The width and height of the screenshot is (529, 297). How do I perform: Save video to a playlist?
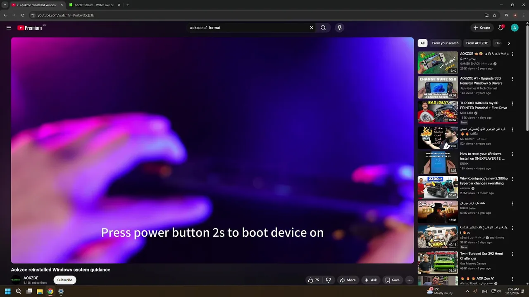(392, 280)
